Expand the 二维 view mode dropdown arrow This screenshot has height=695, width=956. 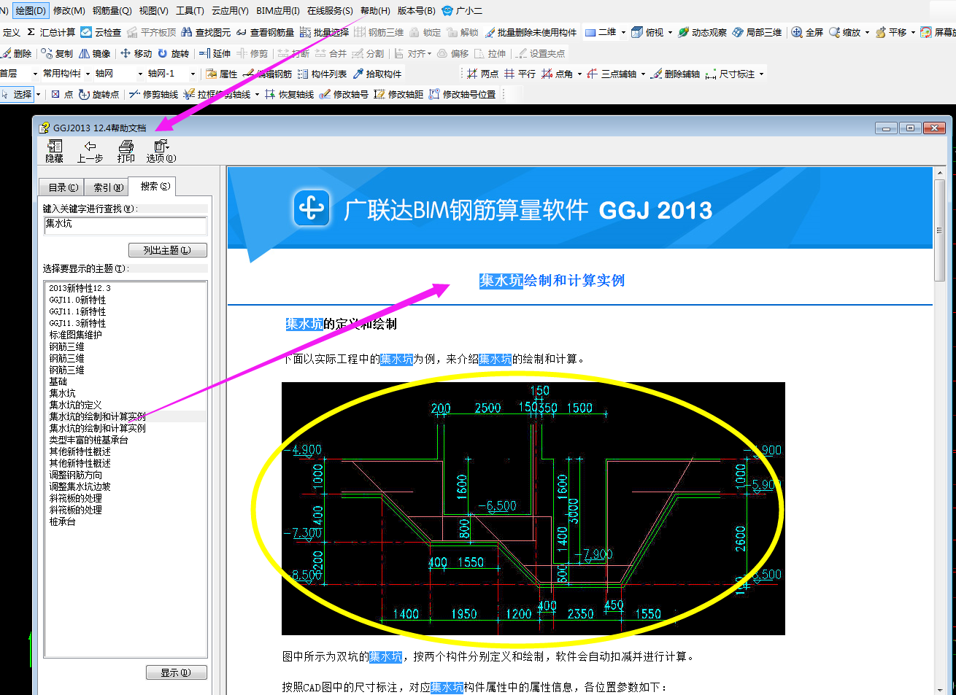click(623, 32)
